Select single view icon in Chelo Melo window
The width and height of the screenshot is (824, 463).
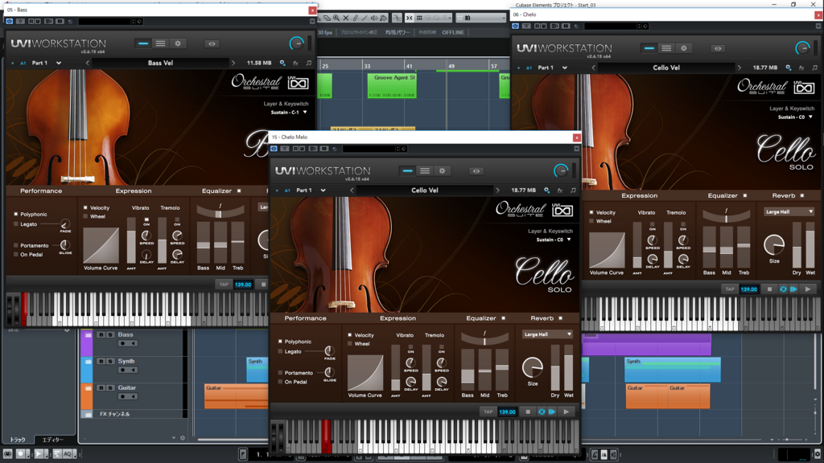407,170
